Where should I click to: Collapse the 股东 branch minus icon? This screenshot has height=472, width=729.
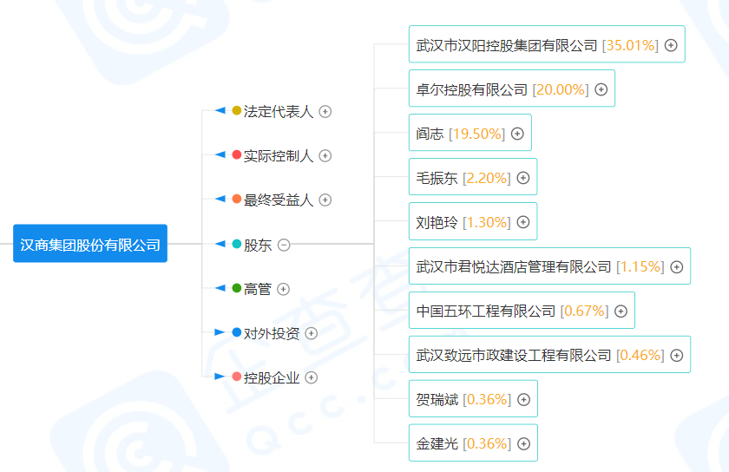pyautogui.click(x=284, y=245)
